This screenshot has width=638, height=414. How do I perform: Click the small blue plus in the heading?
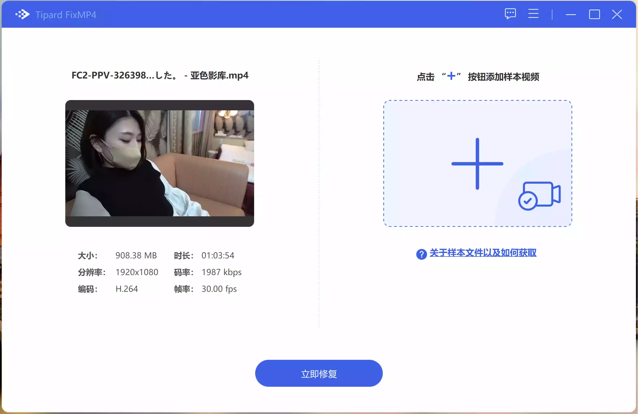pyautogui.click(x=451, y=76)
